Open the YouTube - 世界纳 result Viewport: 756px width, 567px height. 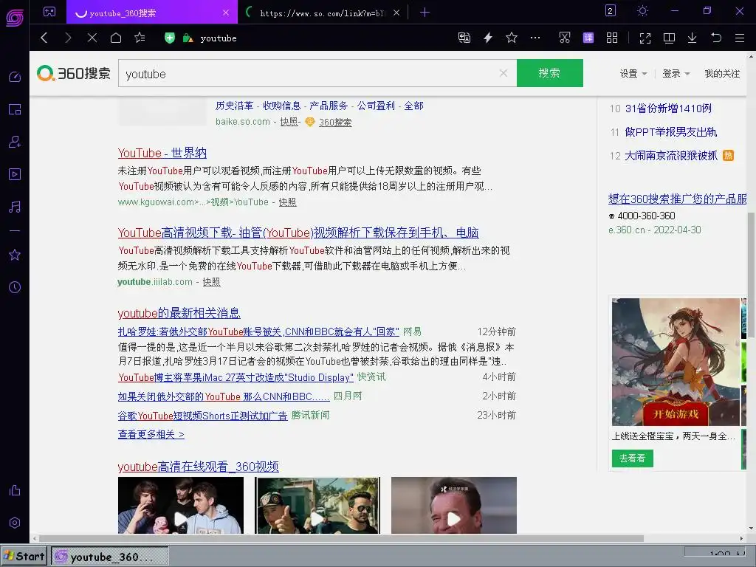pos(162,154)
